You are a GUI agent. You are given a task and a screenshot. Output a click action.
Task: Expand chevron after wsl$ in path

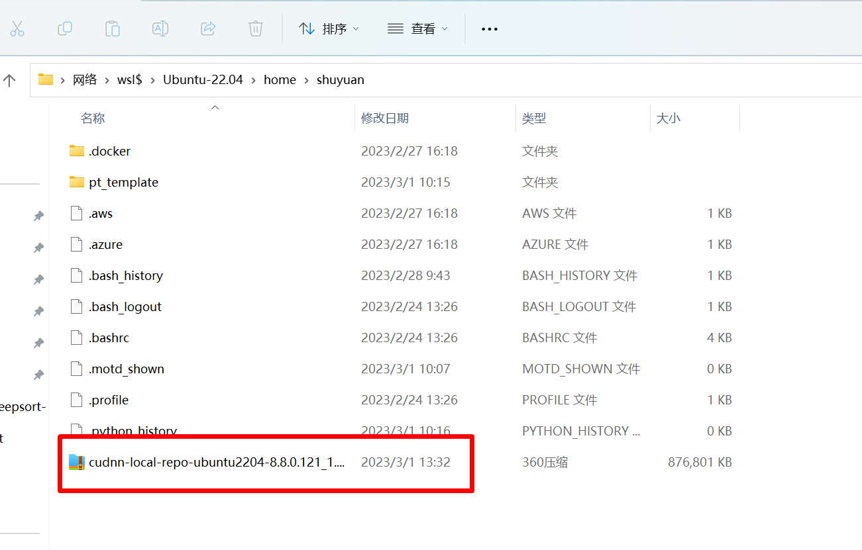tap(153, 80)
